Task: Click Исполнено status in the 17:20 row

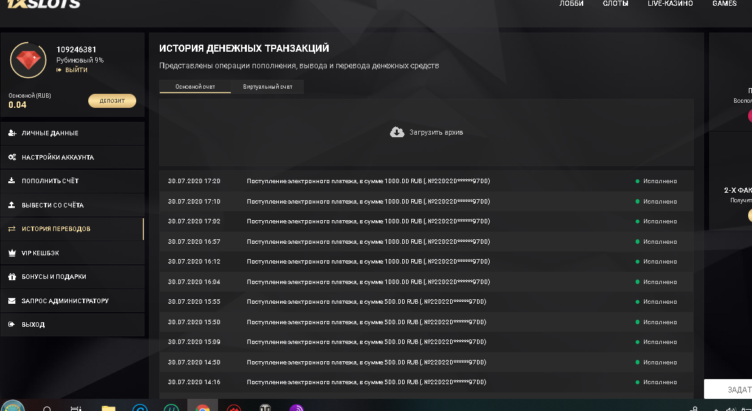Action: [x=660, y=181]
